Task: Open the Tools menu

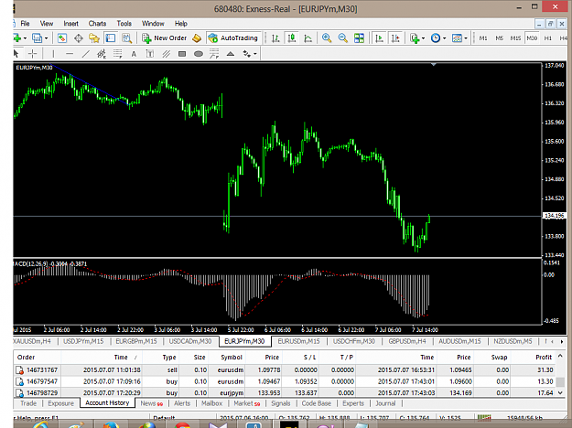Action: click(x=124, y=24)
